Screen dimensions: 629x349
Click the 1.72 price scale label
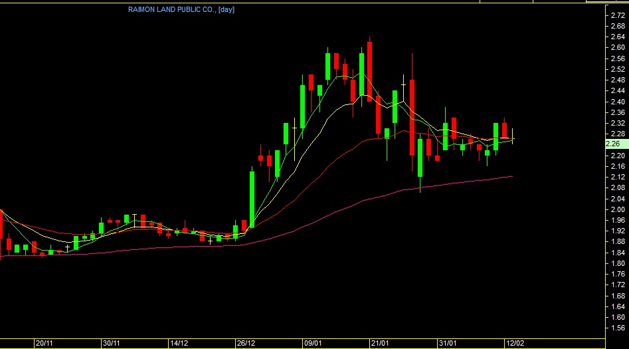coord(617,285)
